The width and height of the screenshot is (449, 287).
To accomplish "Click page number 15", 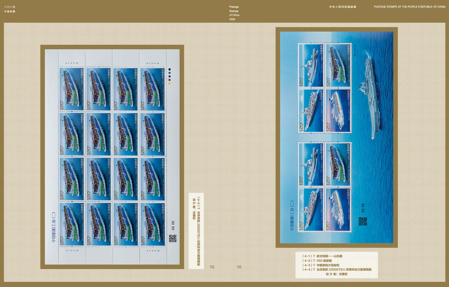I will (212, 267).
